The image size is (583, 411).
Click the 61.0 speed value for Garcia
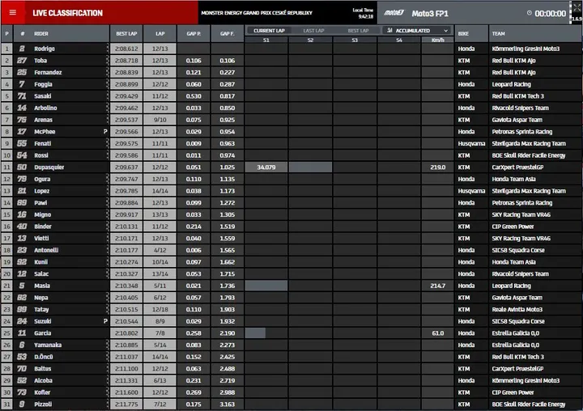437,333
